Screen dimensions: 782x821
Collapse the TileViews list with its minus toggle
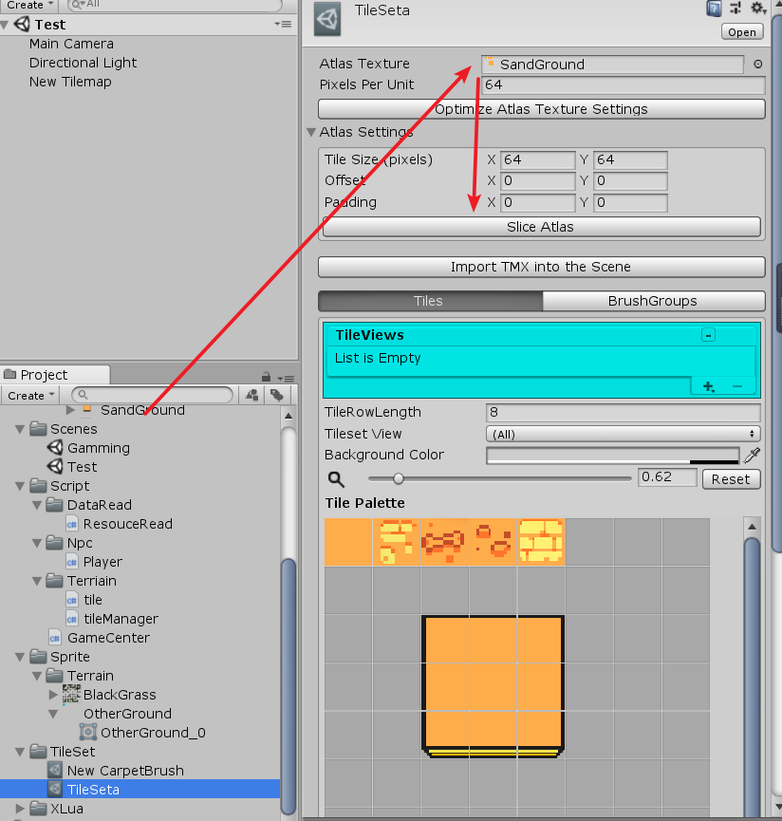coord(706,335)
